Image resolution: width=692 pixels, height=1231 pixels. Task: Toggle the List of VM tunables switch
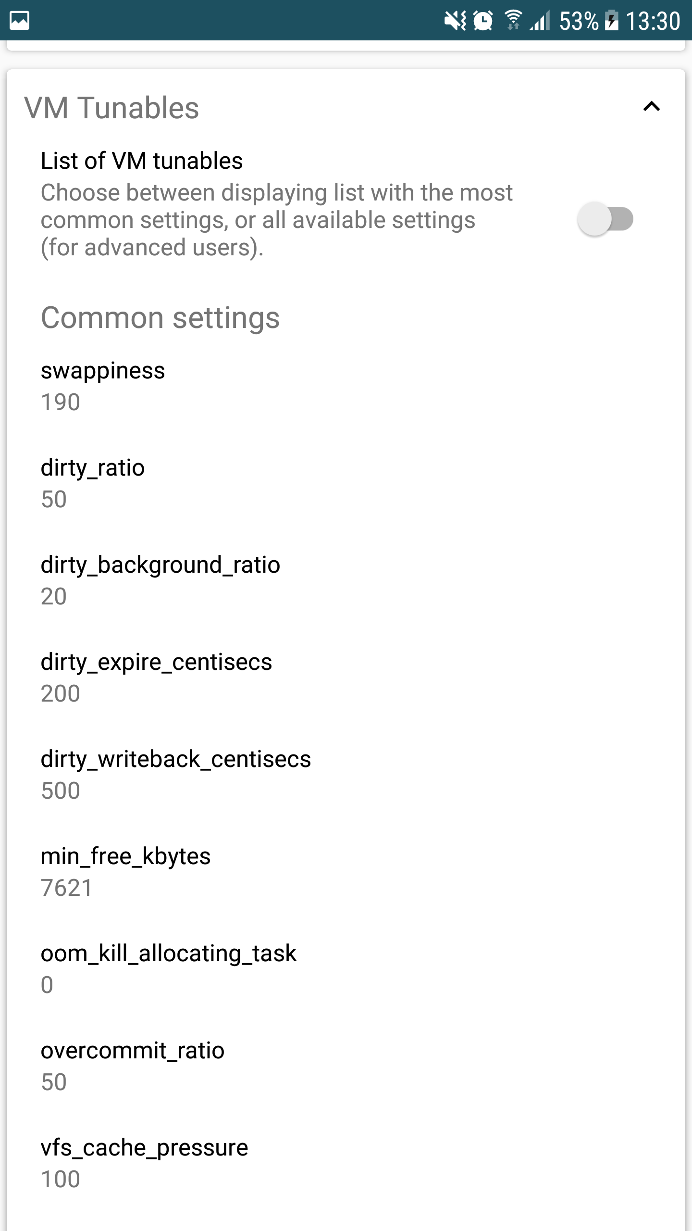pyautogui.click(x=605, y=219)
